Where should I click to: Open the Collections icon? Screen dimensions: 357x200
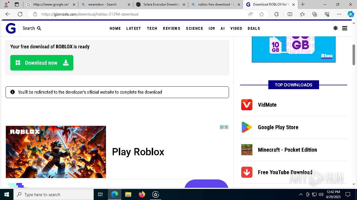click(x=315, y=14)
